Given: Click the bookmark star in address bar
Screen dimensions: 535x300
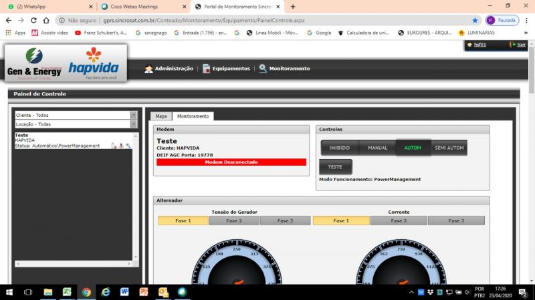Looking at the screenshot, I should [x=475, y=20].
